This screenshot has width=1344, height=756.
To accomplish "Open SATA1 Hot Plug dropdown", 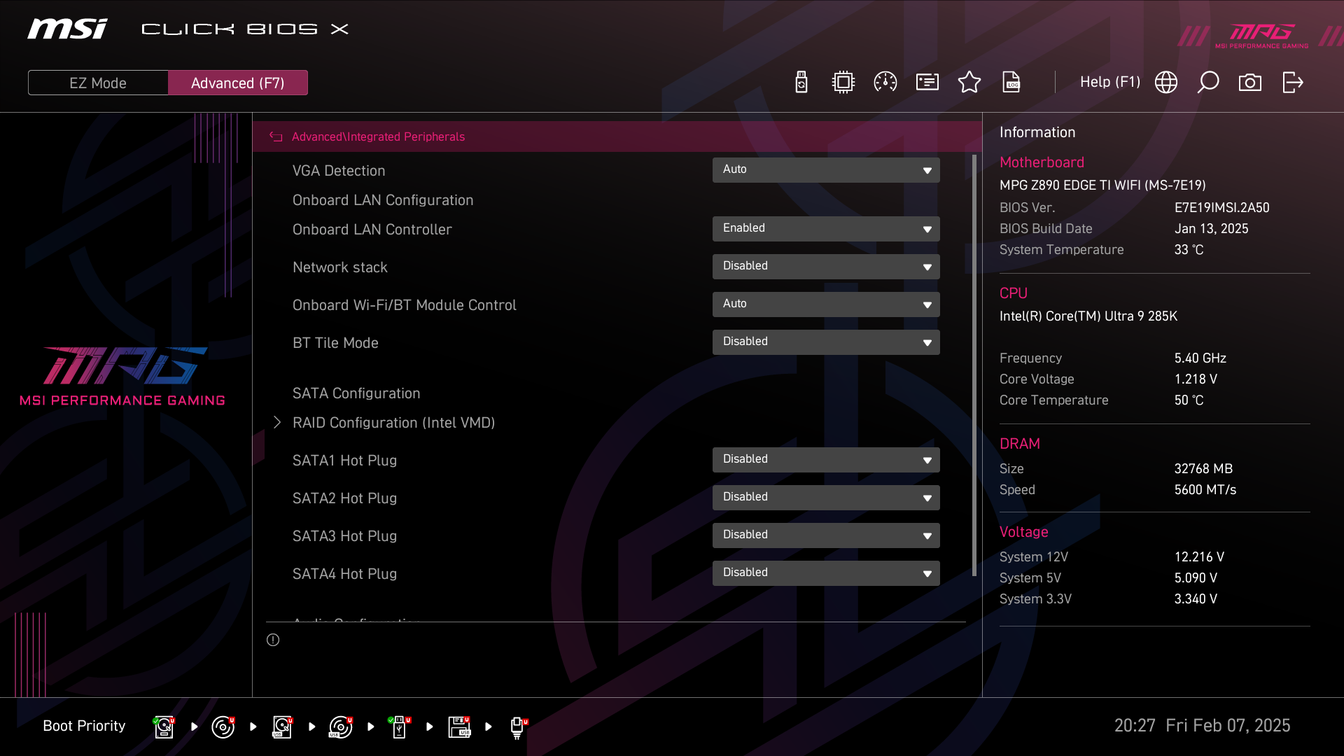I will [x=826, y=460].
